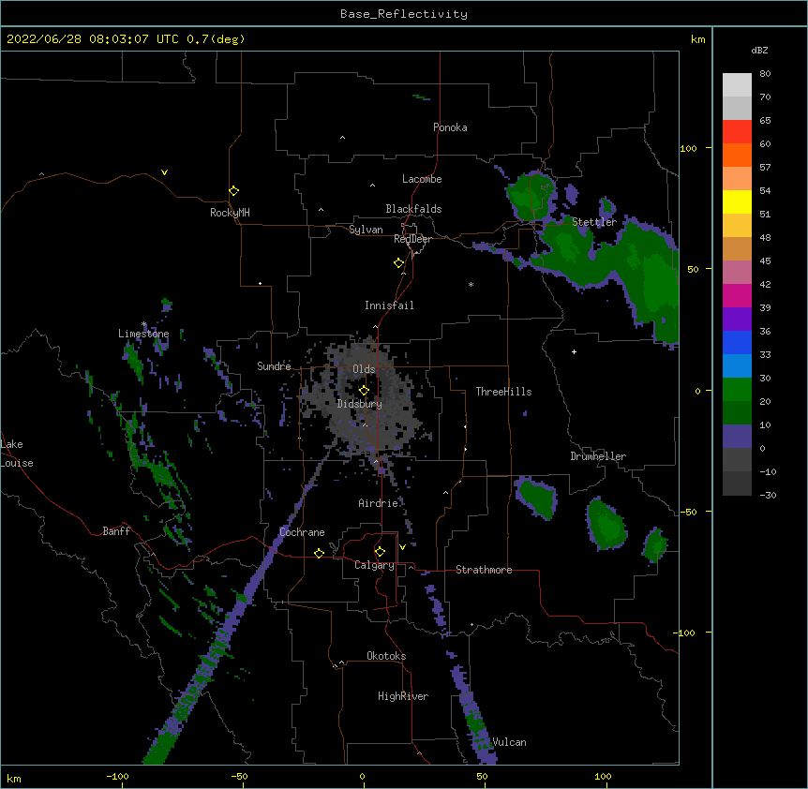Click the magenta 42 dBZ legend swatch

(x=737, y=295)
